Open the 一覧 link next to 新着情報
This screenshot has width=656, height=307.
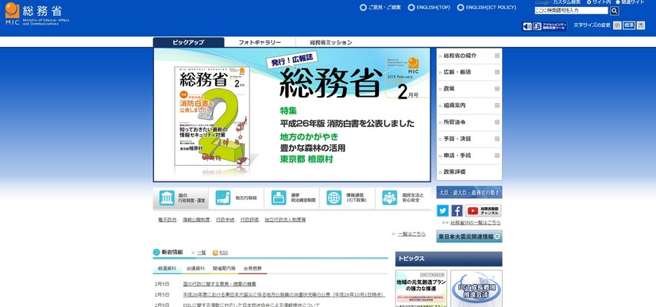click(202, 253)
